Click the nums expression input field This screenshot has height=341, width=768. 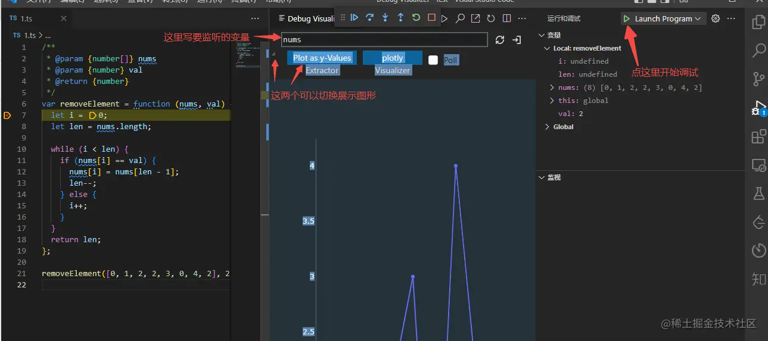click(x=384, y=40)
